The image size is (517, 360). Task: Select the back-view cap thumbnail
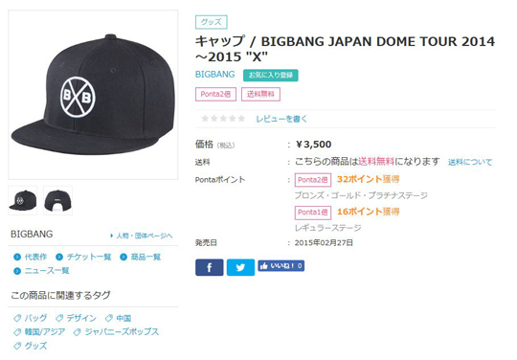tap(58, 200)
